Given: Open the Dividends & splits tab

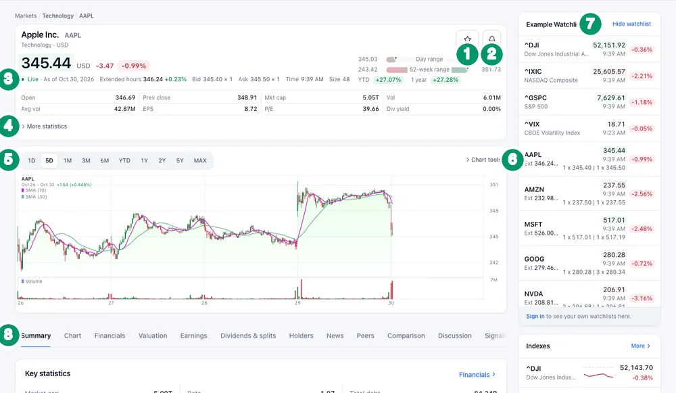Looking at the screenshot, I should tap(248, 336).
